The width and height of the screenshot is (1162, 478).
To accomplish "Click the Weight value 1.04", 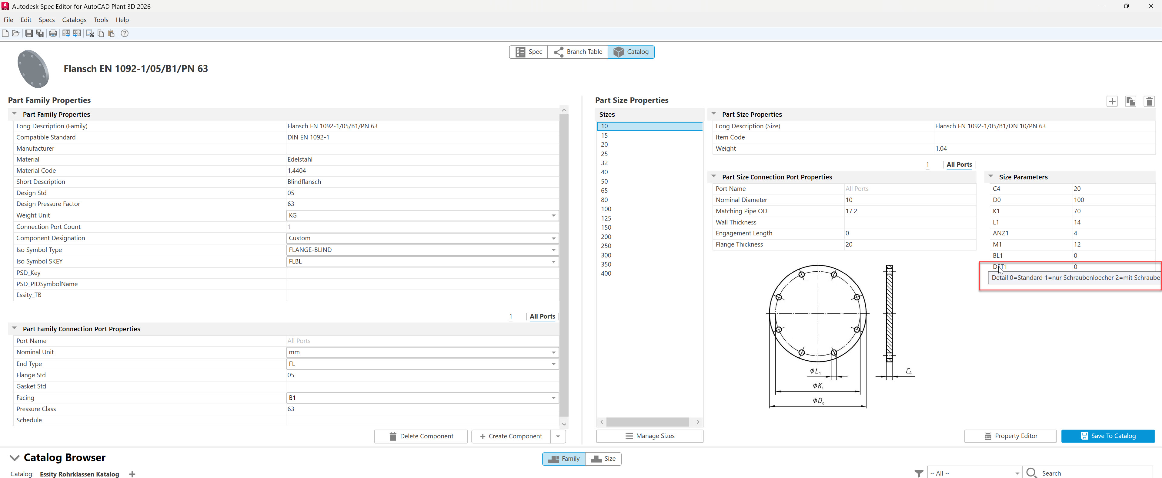I will coord(941,149).
